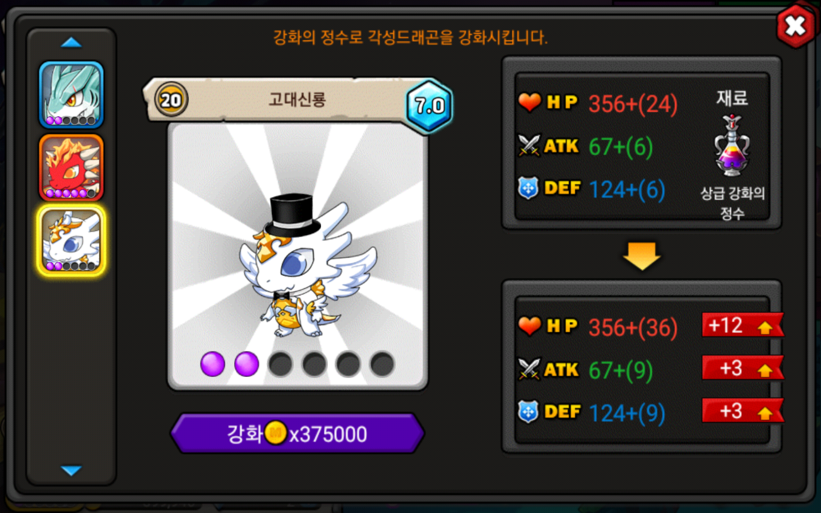
Task: Click the 고대신룡 dragon name banner
Action: click(x=297, y=100)
